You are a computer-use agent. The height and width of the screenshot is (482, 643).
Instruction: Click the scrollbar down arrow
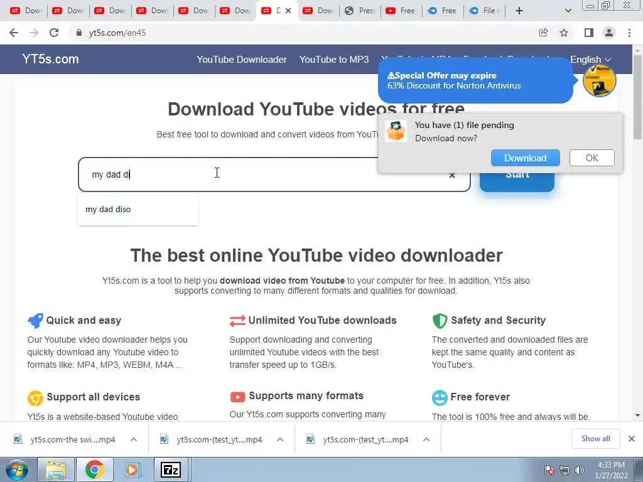click(637, 415)
